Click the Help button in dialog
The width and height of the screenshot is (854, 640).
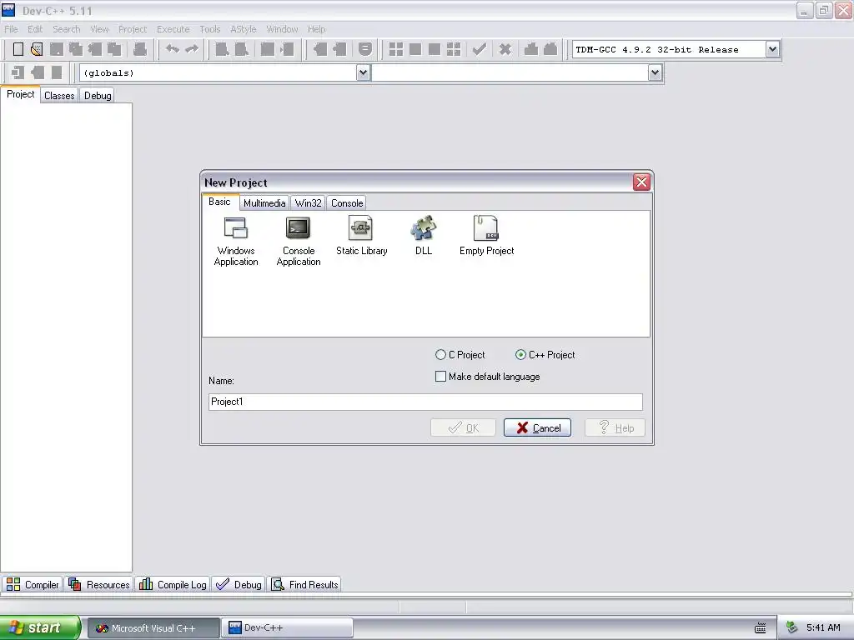tap(615, 427)
